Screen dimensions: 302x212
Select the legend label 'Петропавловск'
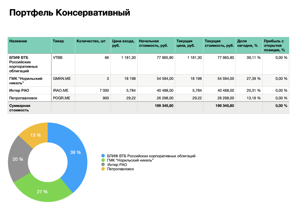[x=121, y=169]
